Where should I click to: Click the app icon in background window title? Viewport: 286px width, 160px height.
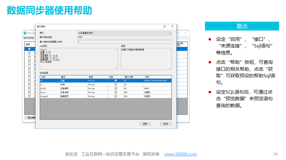25,33
